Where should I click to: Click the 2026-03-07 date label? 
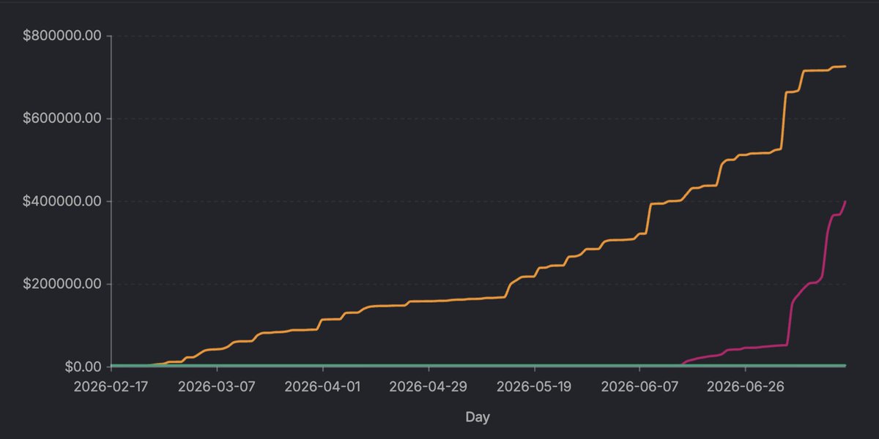click(218, 386)
